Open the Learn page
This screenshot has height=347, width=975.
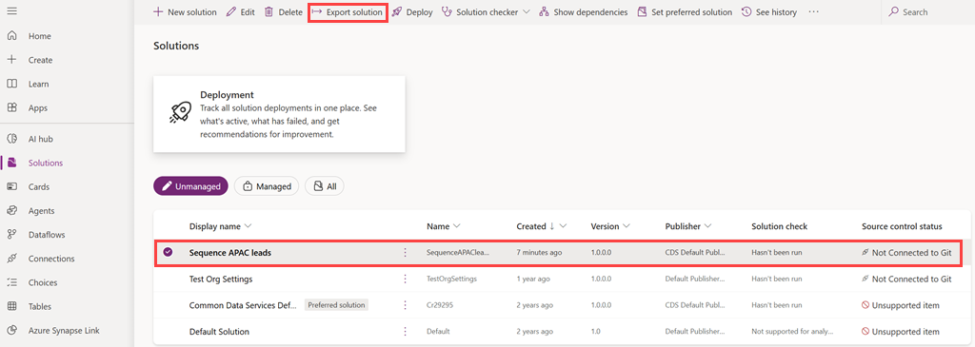coord(38,84)
